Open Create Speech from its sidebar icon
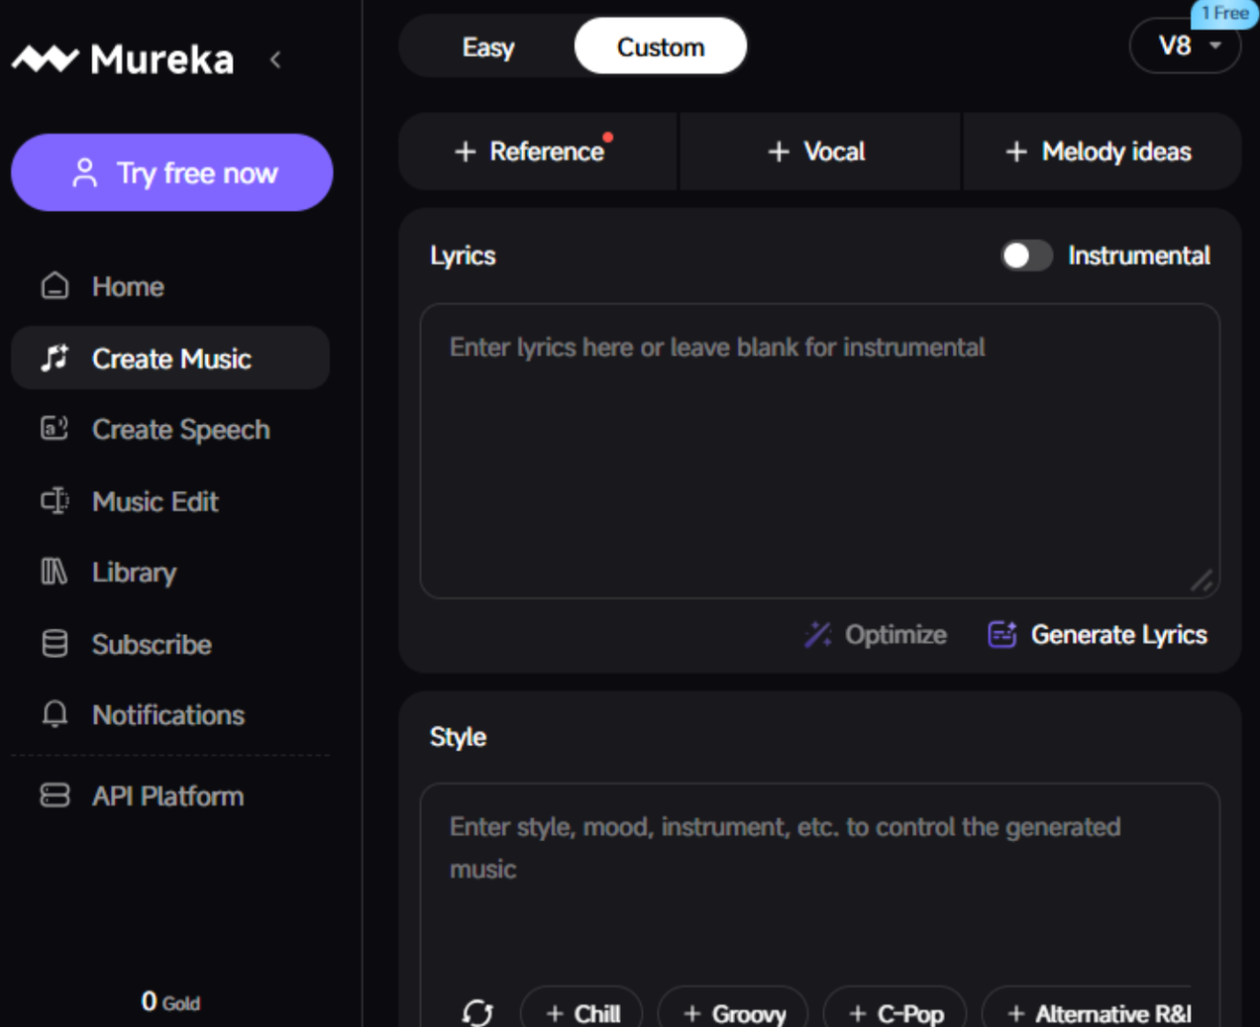1260x1027 pixels. coord(55,429)
